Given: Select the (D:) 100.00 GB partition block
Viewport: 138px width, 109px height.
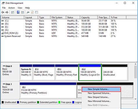Looking at the screenshot, I should 67,72.
